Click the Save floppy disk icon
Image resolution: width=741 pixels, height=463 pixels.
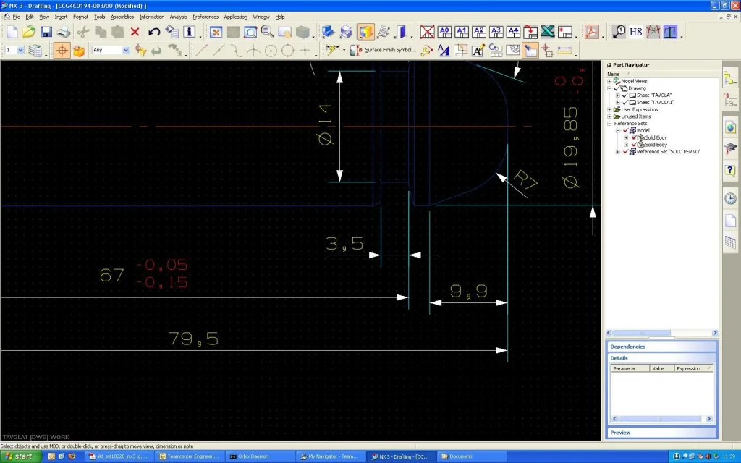click(x=46, y=32)
